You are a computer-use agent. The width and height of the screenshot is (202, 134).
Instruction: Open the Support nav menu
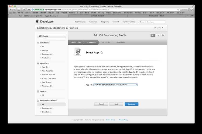(115, 22)
